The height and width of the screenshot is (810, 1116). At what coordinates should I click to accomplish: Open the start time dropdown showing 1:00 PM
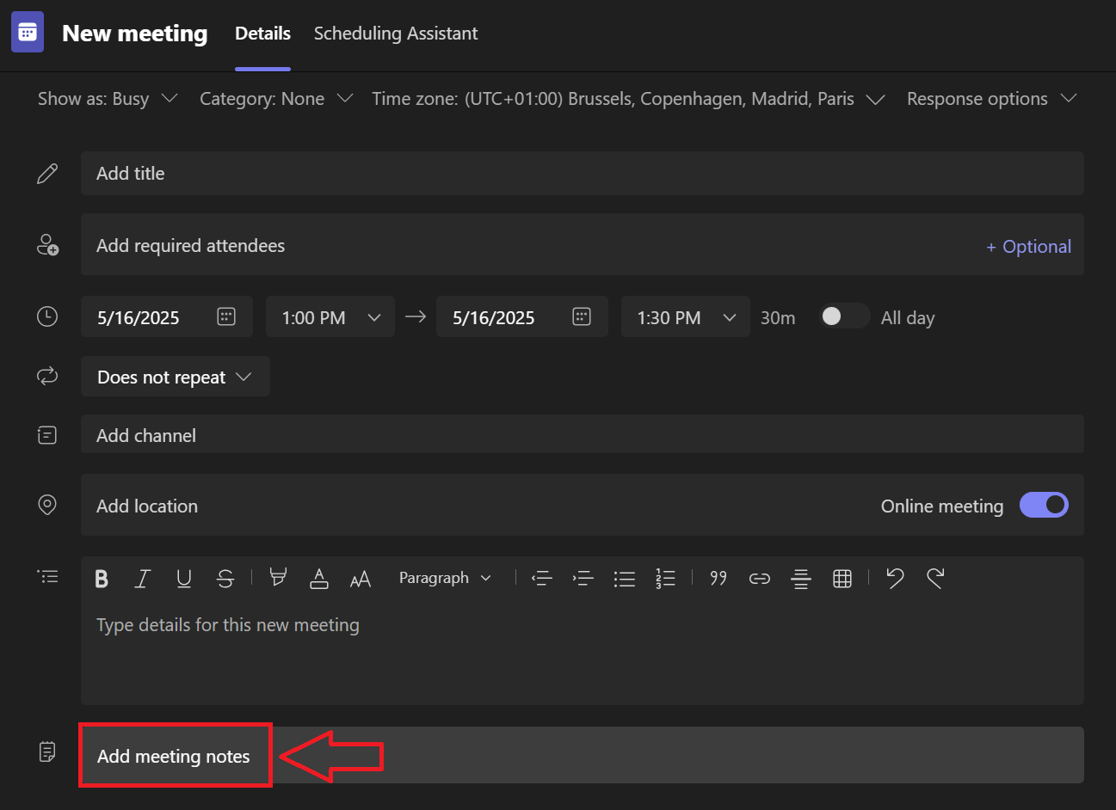click(x=330, y=316)
